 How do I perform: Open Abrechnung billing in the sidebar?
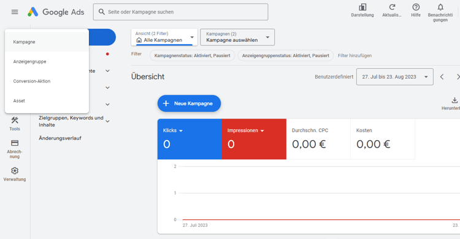(15, 149)
